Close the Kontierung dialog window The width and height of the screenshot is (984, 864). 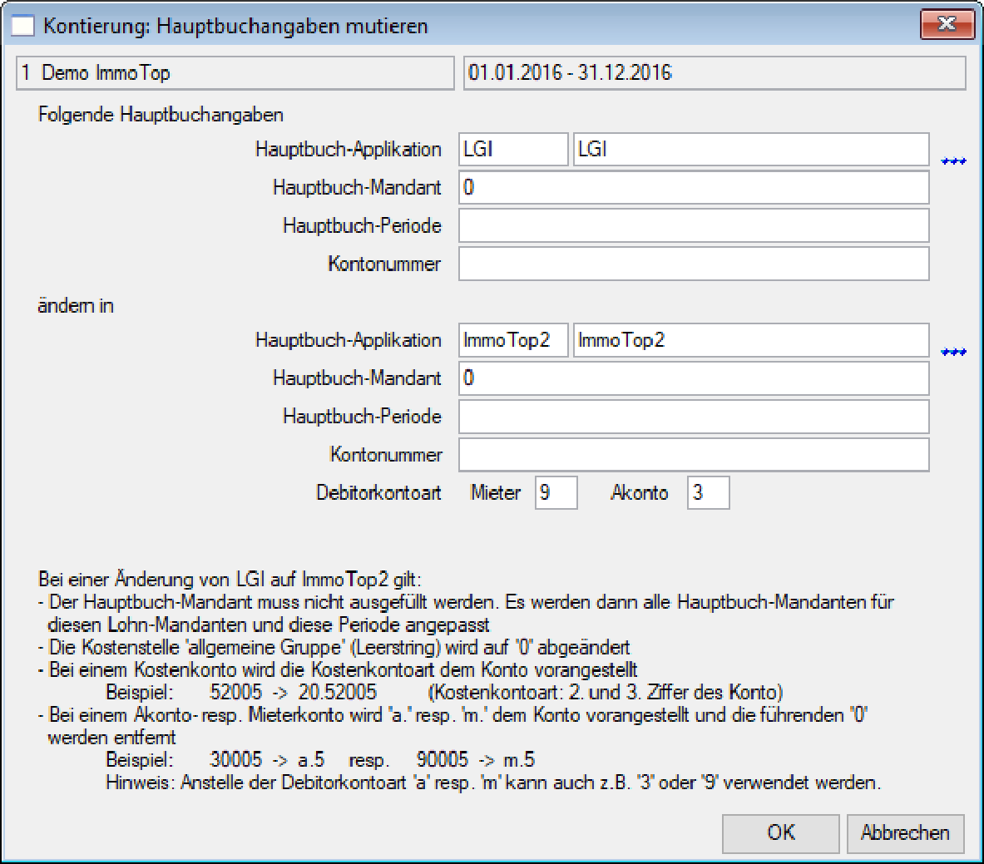click(x=947, y=24)
